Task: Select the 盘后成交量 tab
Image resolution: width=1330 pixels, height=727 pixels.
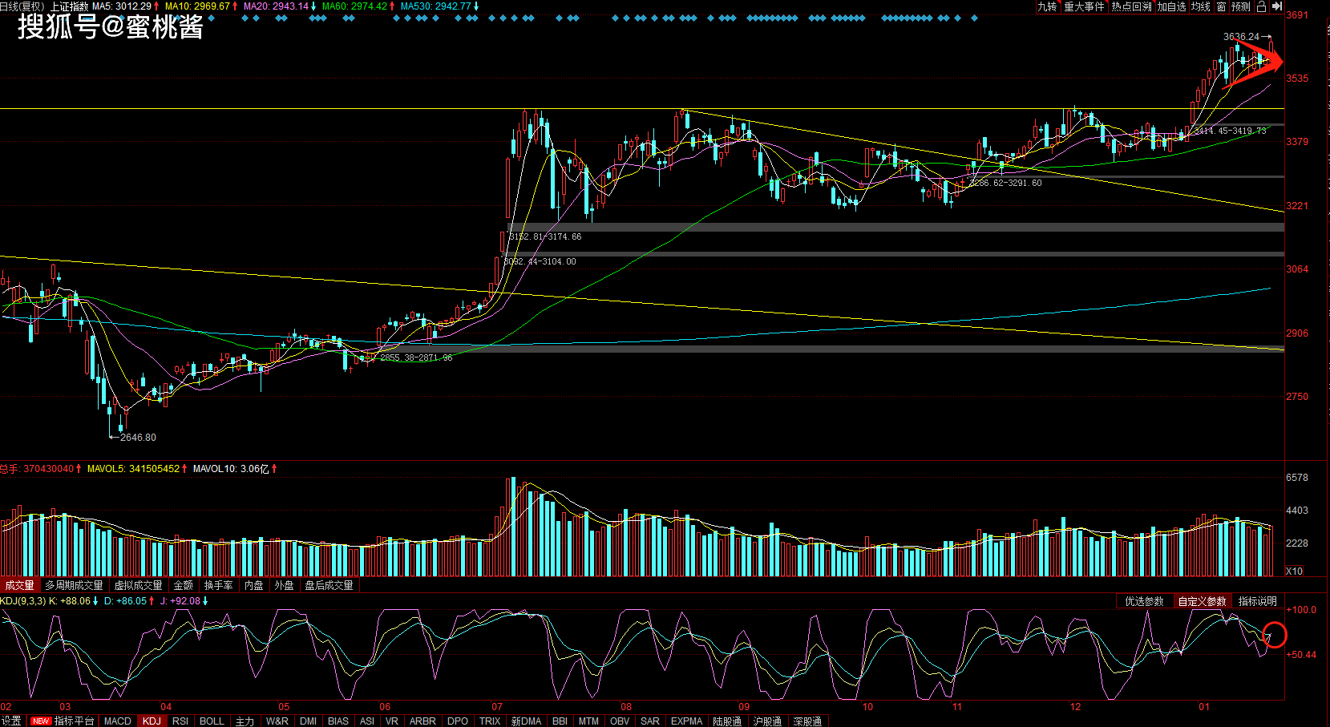Action: point(329,585)
